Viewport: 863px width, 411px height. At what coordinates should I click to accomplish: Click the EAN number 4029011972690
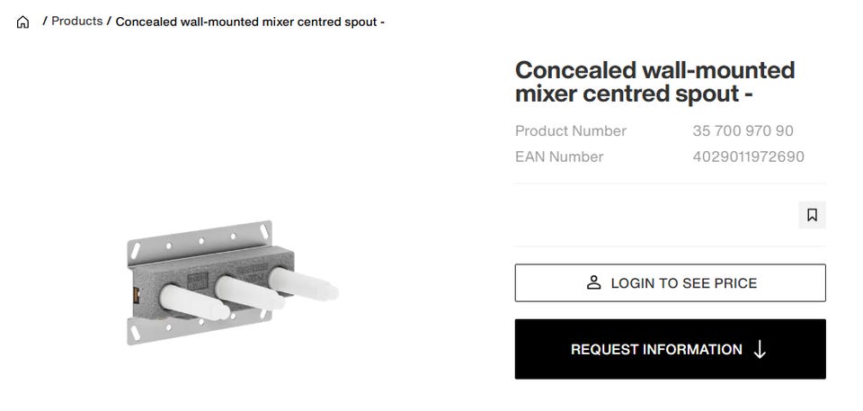(x=748, y=157)
